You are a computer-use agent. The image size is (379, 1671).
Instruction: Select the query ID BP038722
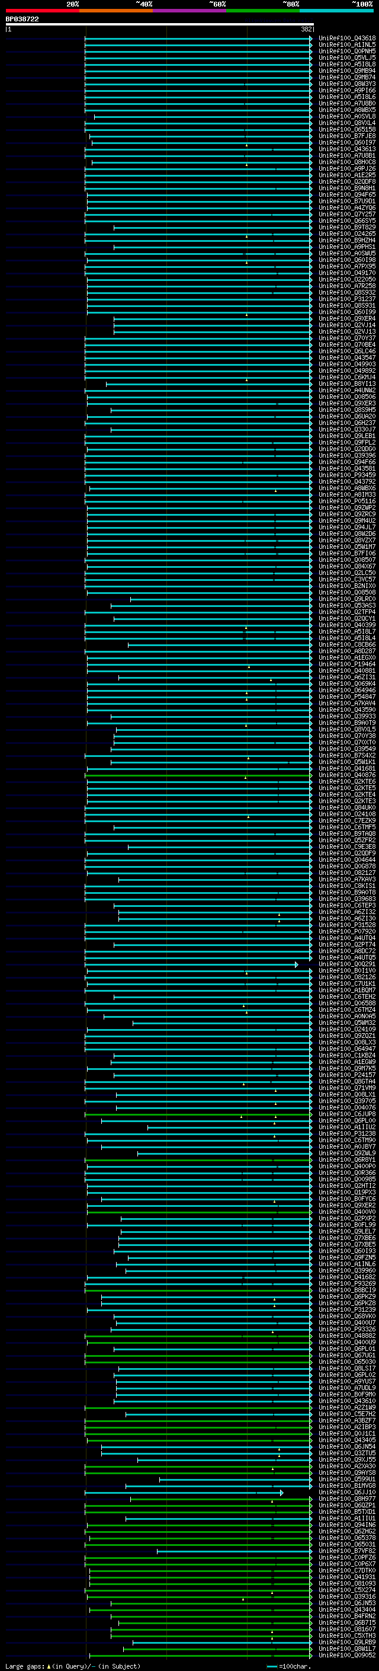[22, 20]
